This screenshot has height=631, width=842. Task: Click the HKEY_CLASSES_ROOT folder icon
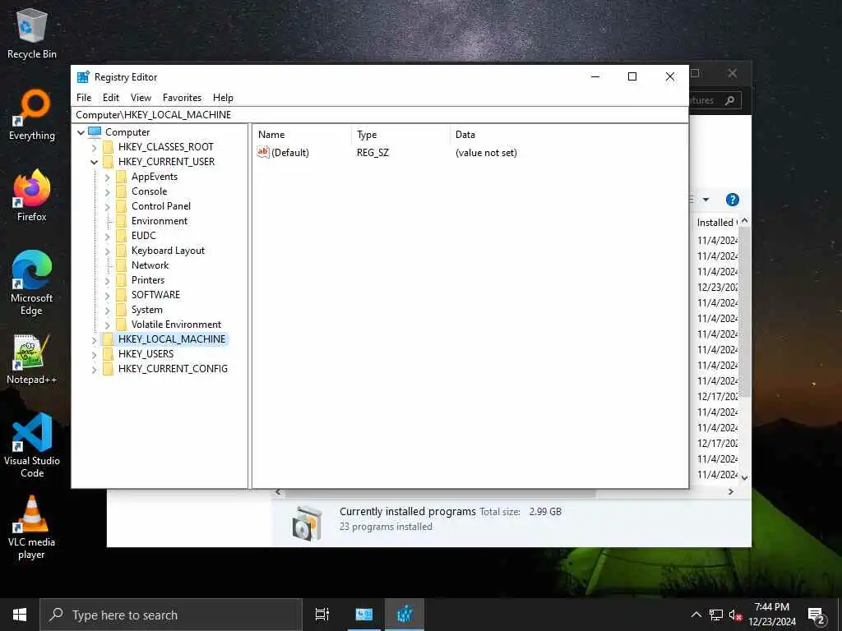(x=108, y=147)
